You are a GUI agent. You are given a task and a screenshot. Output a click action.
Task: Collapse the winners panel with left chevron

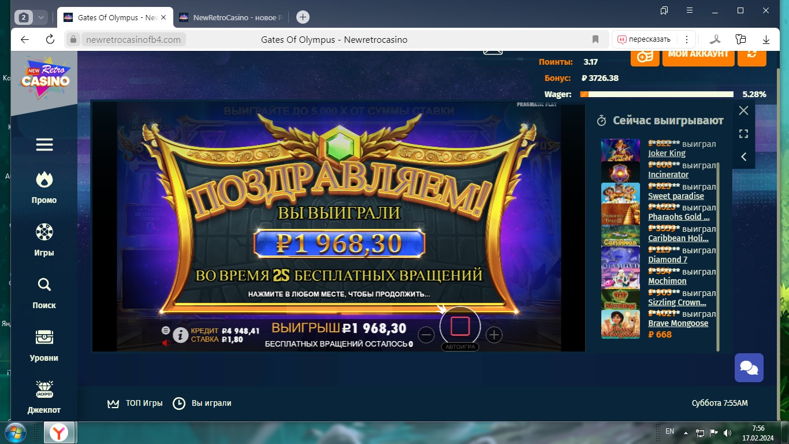743,157
